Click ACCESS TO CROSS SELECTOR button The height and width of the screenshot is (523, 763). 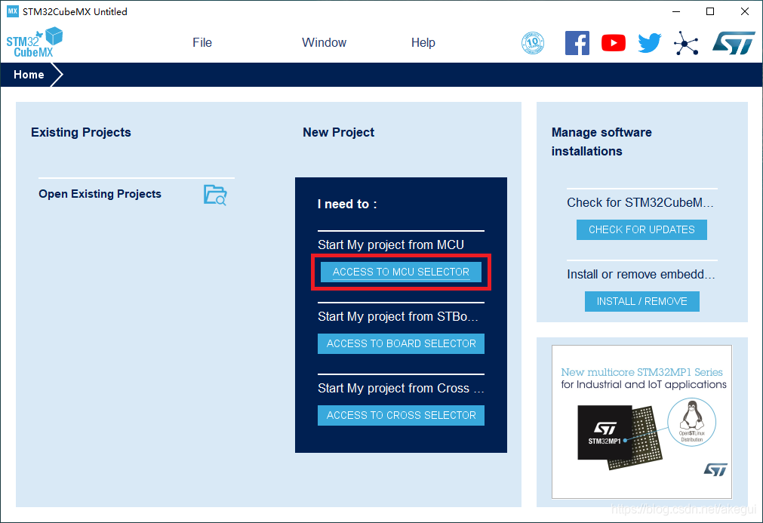click(x=401, y=415)
